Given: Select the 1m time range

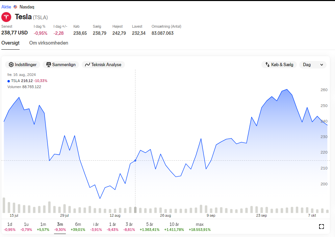Looking at the screenshot, I should (43, 227).
